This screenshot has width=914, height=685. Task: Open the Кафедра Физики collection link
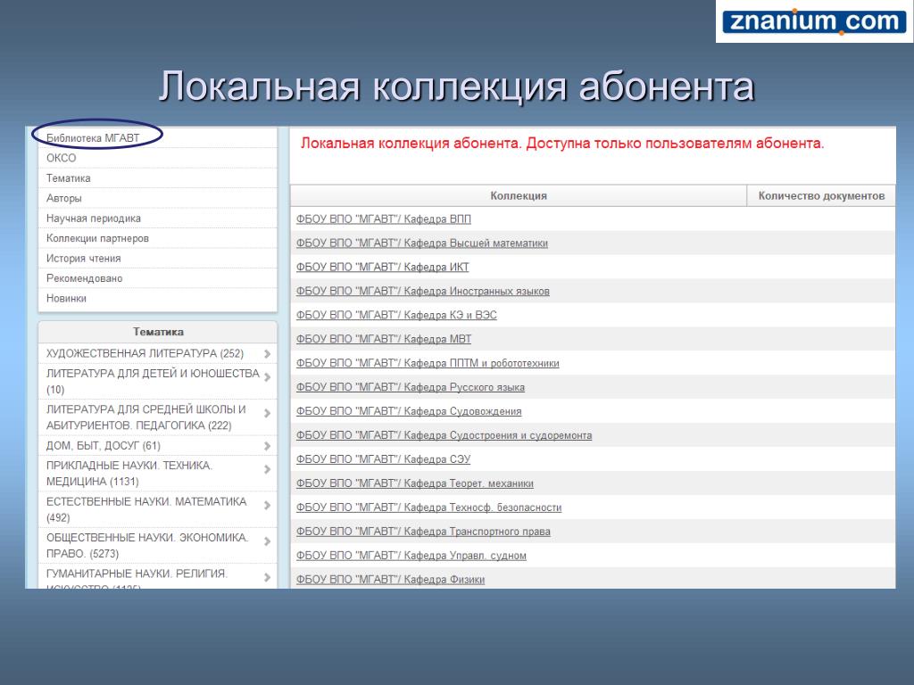tap(391, 580)
